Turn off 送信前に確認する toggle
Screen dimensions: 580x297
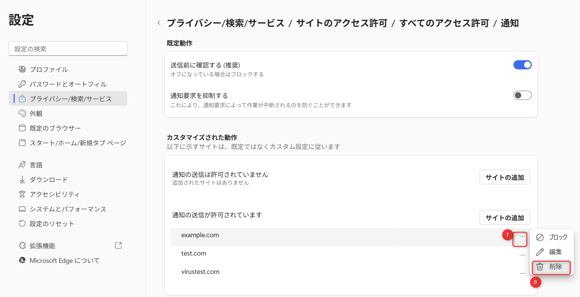pyautogui.click(x=522, y=65)
